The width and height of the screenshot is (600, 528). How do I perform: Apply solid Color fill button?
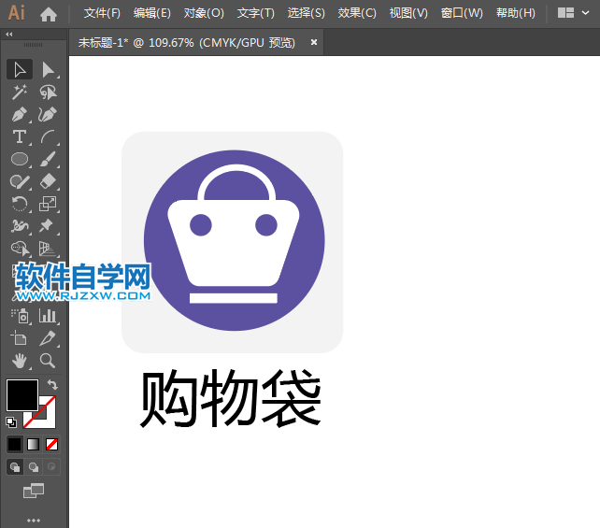click(x=15, y=444)
